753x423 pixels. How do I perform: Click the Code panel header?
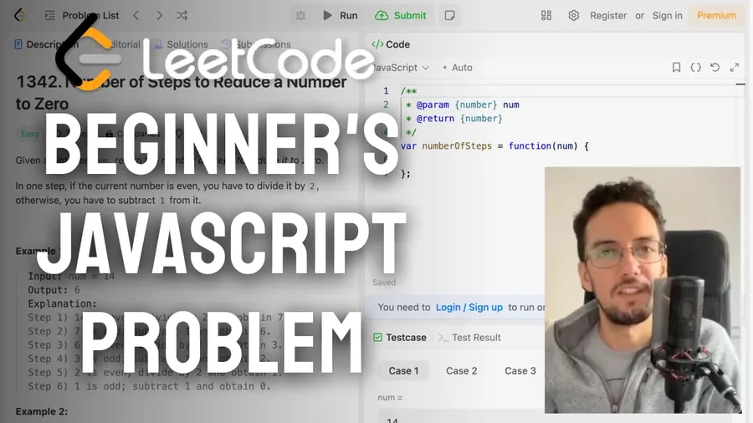(x=391, y=44)
